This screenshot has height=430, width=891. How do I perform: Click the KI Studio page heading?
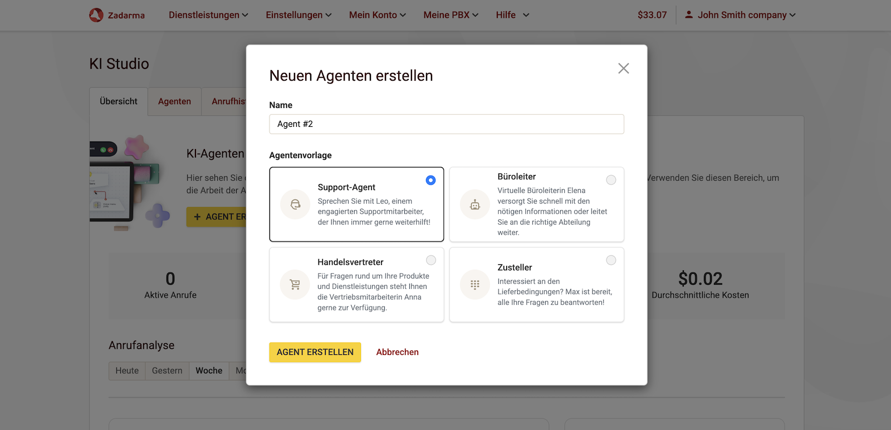tap(119, 64)
